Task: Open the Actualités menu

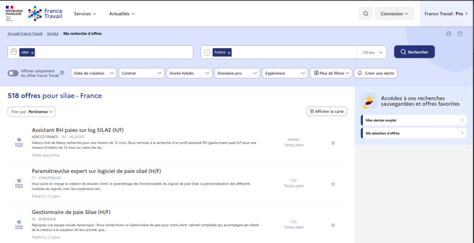Action: 122,14
